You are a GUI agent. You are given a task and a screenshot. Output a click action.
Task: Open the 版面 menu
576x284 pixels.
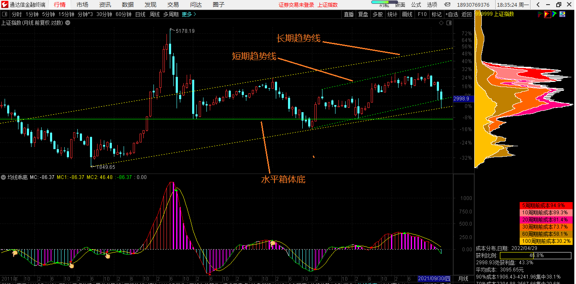pyautogui.click(x=400, y=5)
